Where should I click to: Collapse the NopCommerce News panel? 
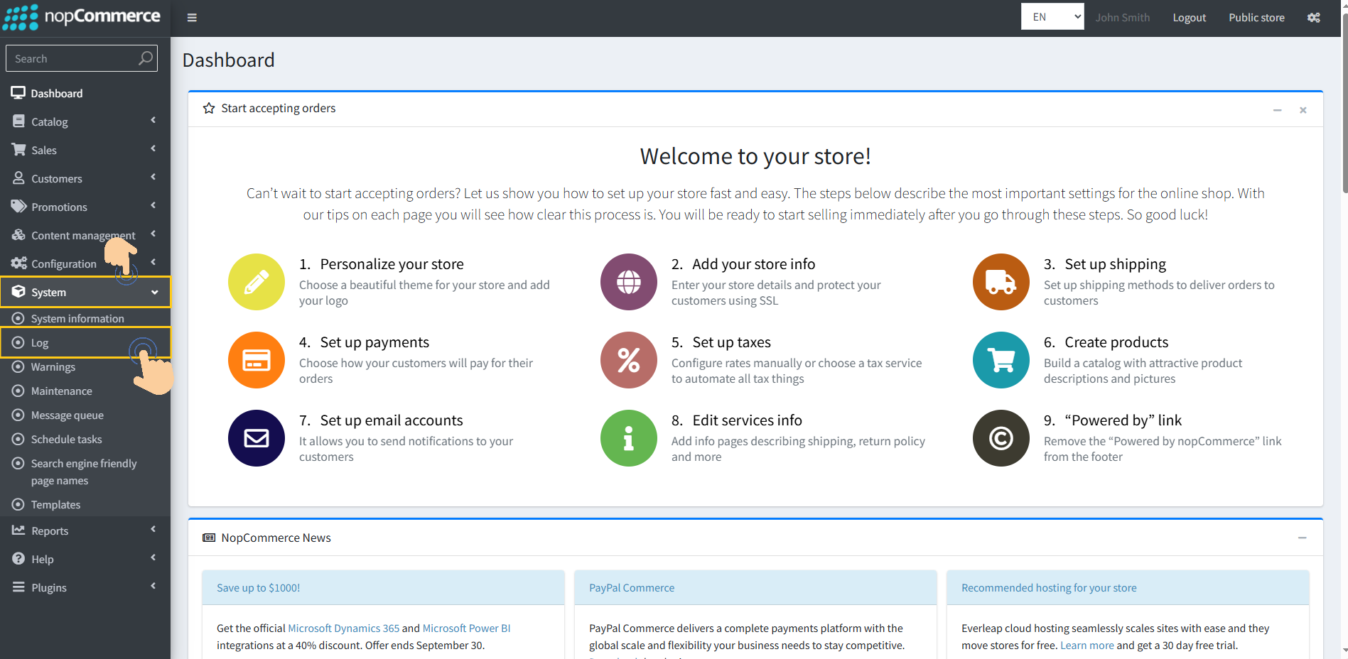pyautogui.click(x=1302, y=538)
